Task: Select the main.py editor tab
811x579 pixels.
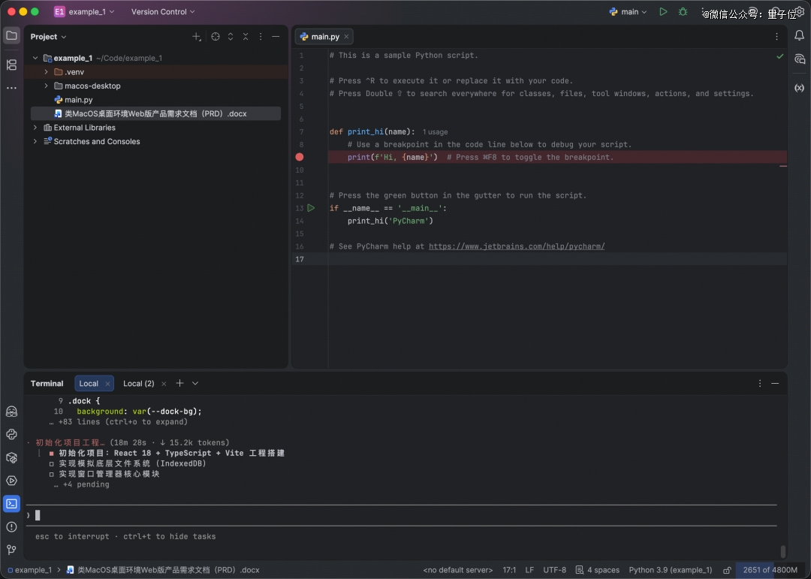Action: click(x=324, y=37)
